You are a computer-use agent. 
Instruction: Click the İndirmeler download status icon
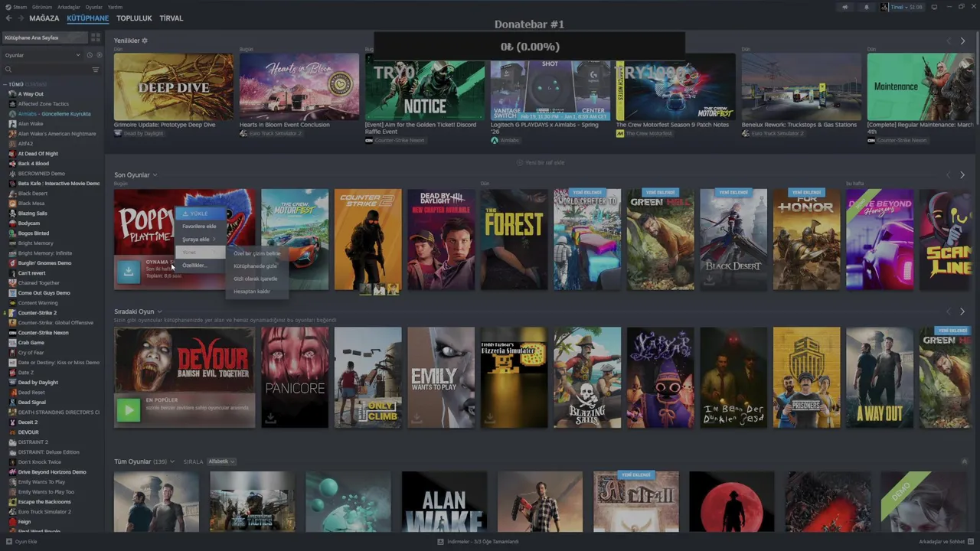(x=440, y=542)
